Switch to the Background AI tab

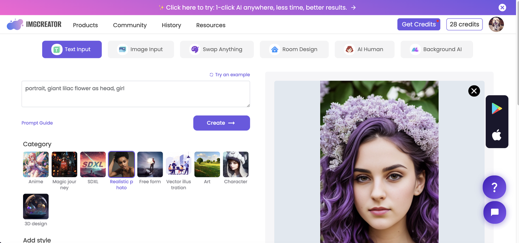[x=437, y=49]
